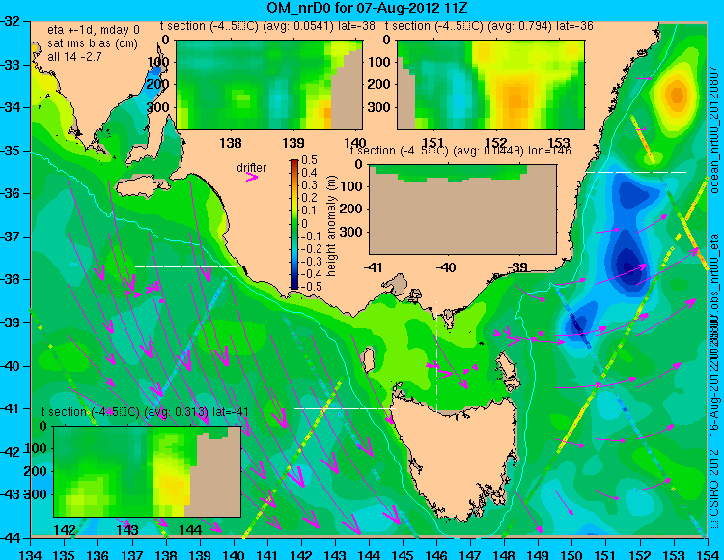Click the 152 tick in the lat=-36 inset

point(495,143)
